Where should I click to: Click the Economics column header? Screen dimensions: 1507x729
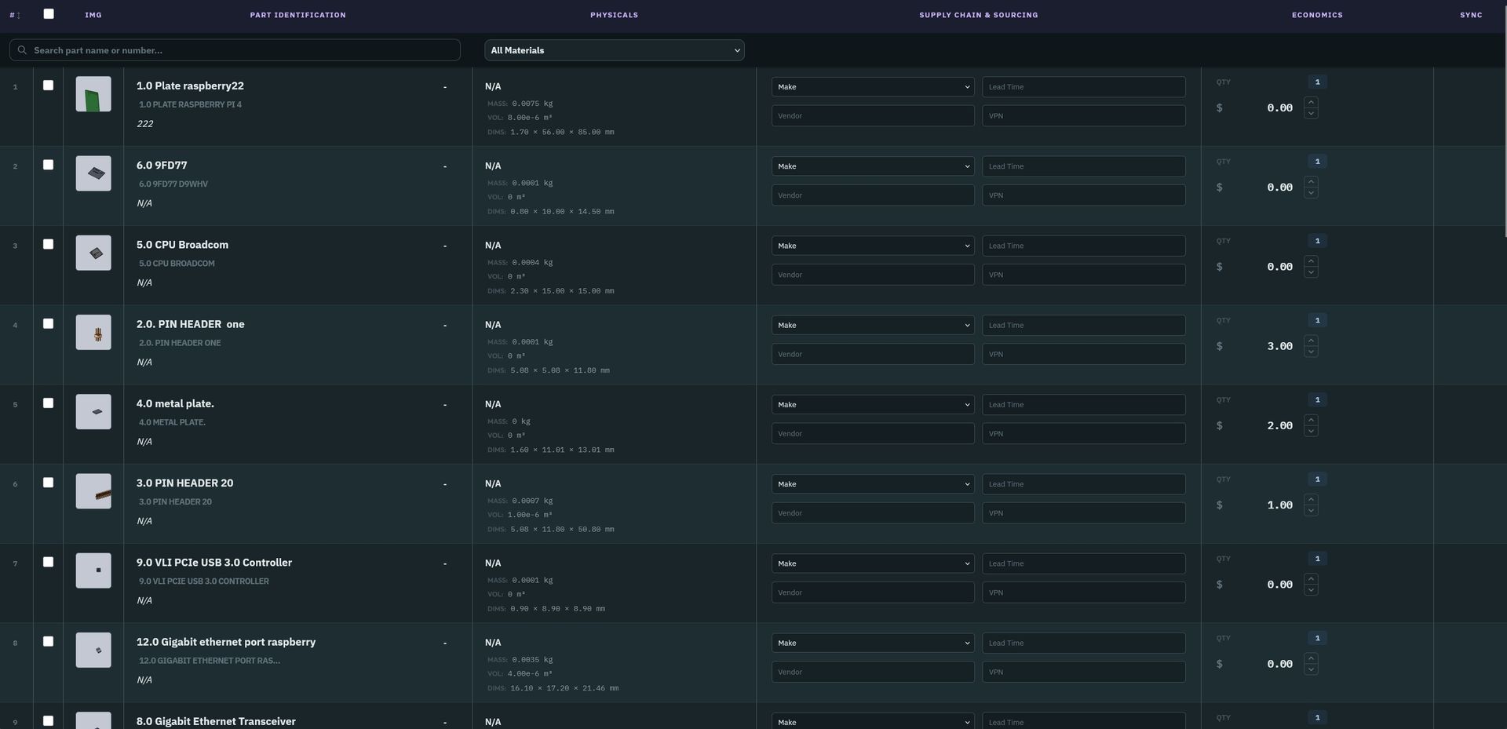pos(1317,15)
